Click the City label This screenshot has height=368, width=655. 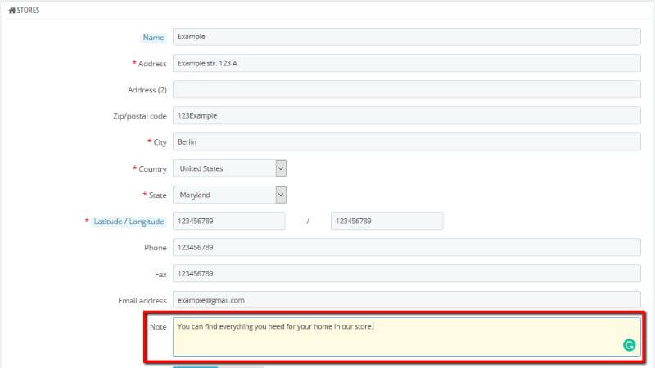[x=160, y=142]
